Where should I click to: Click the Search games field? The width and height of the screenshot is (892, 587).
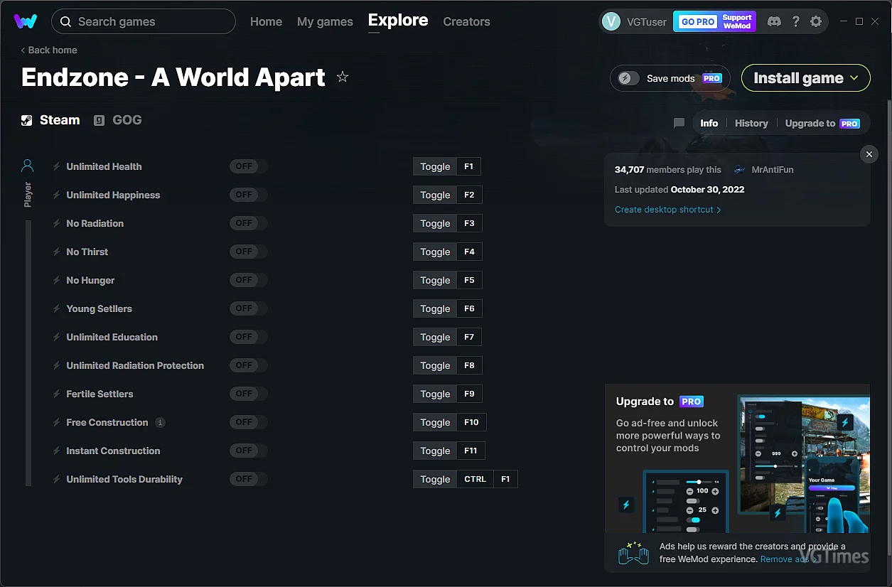[x=144, y=21]
